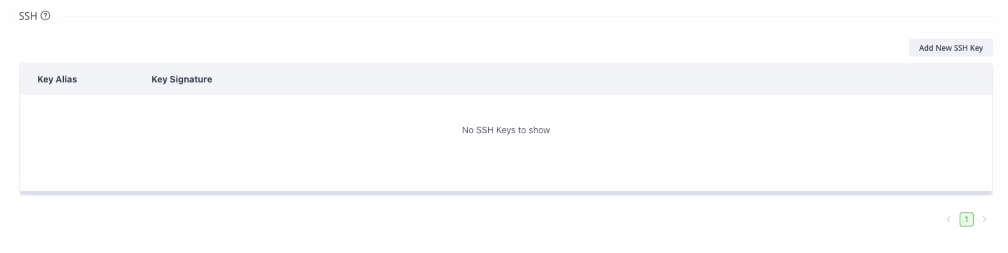
Task: Click the Key Signature header label
Action: (x=182, y=79)
